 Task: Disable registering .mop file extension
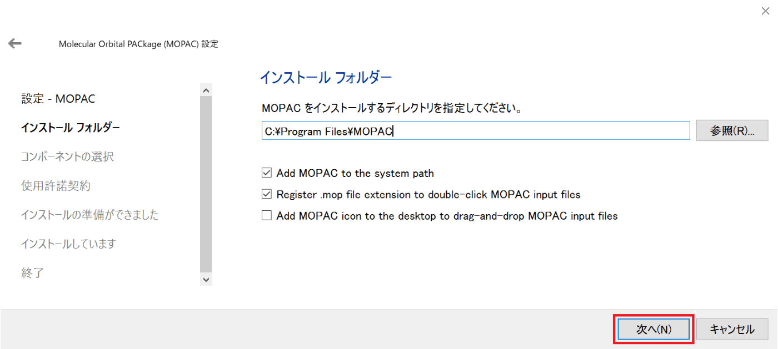266,194
